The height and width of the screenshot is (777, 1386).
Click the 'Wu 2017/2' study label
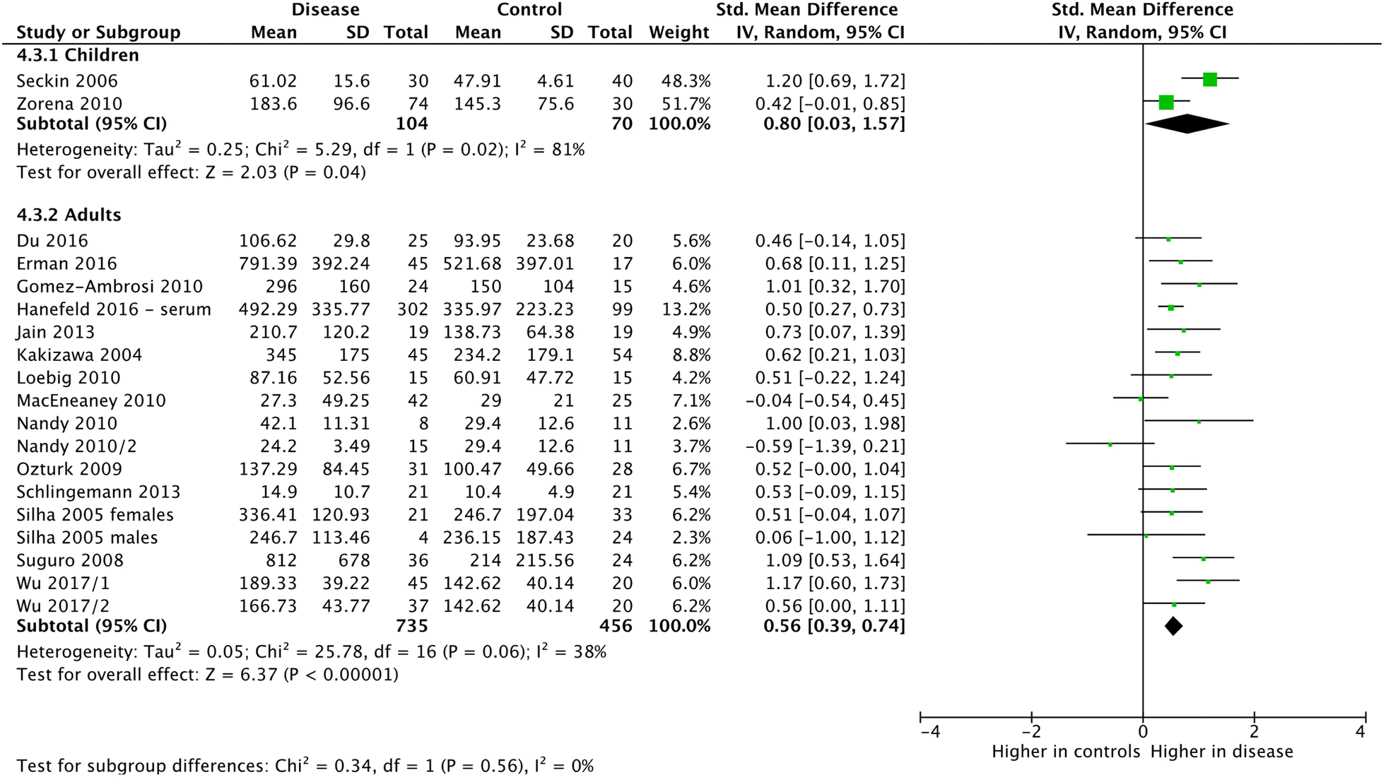(x=63, y=606)
